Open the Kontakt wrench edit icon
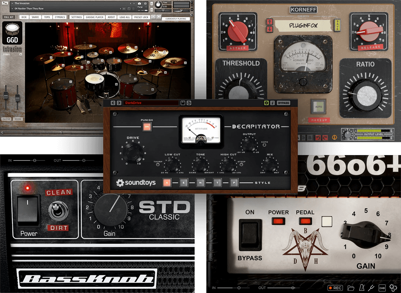Screen dimensions: 401x293 click(x=5, y=3)
